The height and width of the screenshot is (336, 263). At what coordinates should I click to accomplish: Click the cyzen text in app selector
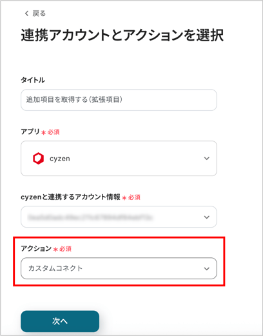[60, 159]
